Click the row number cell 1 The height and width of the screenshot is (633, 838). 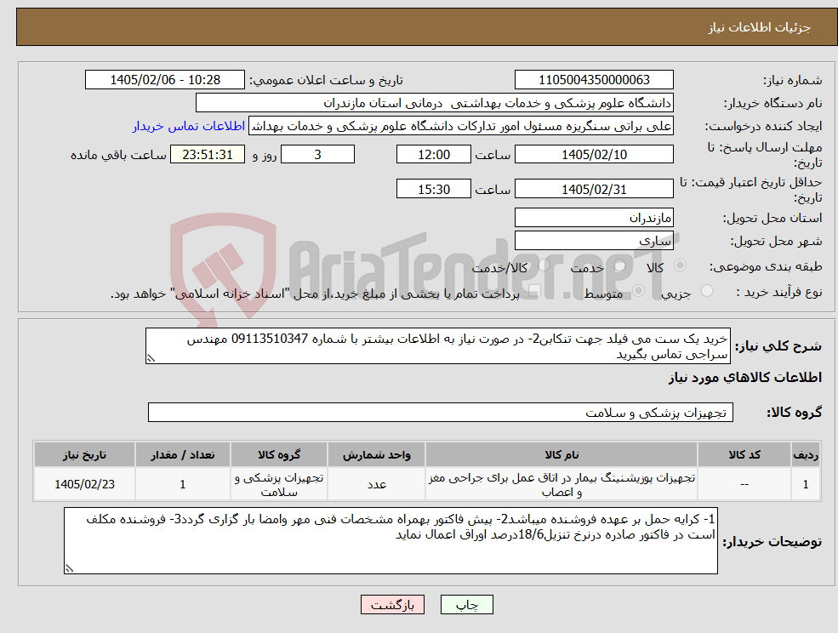pos(806,484)
